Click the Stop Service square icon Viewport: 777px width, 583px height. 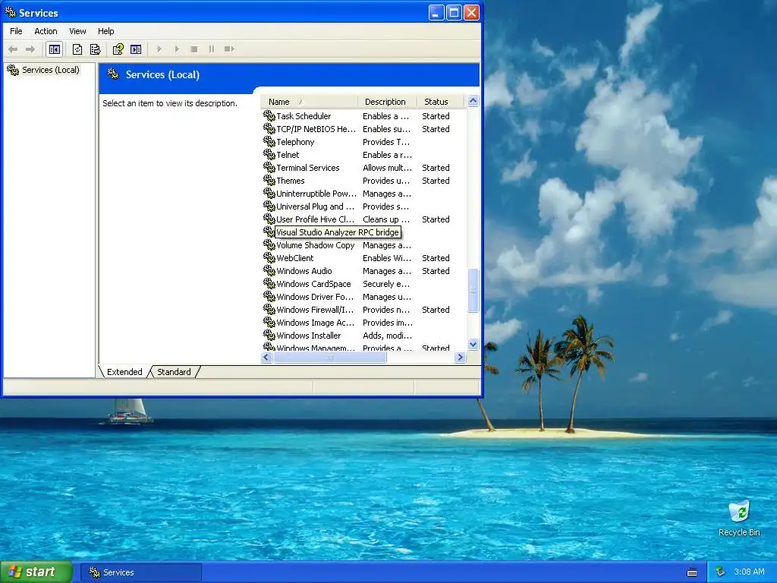tap(194, 49)
